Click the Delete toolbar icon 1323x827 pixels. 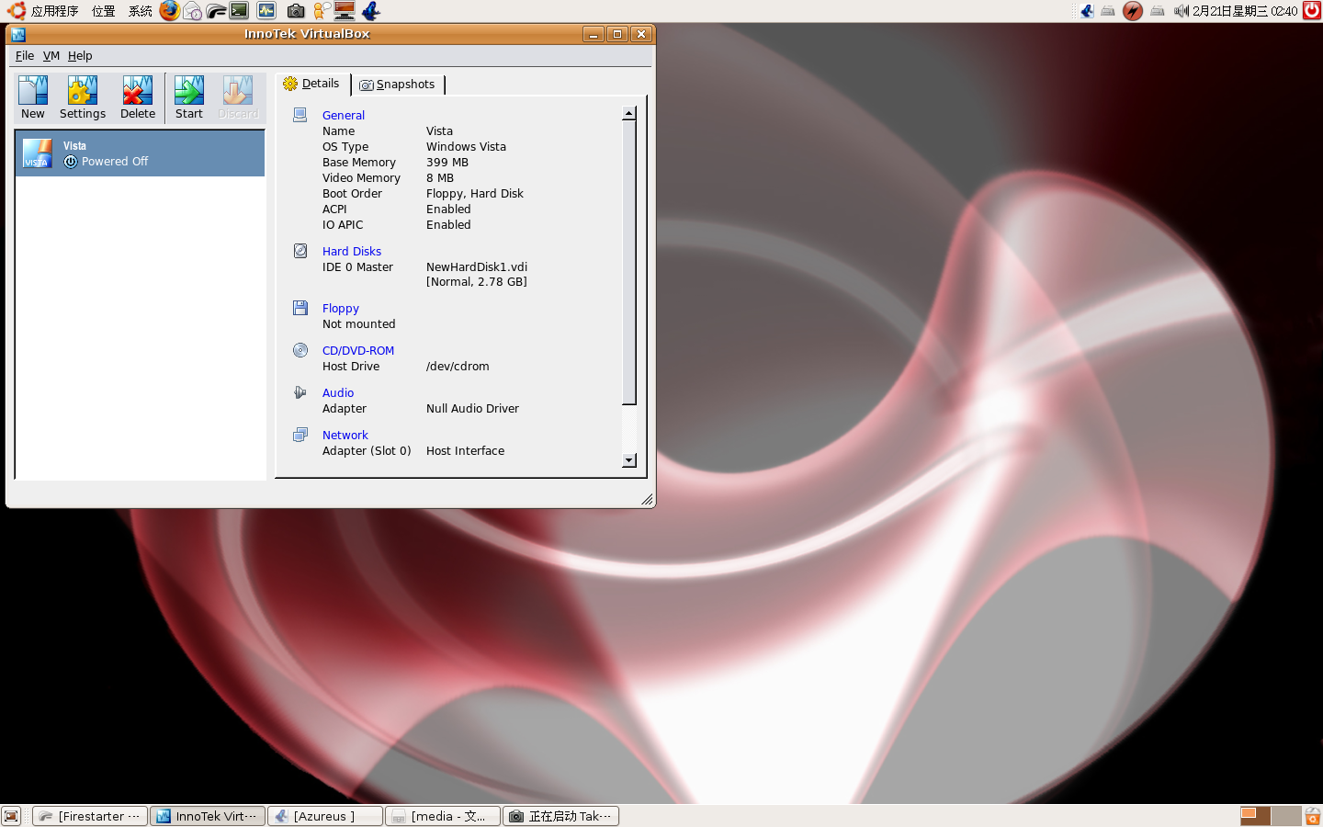click(138, 97)
